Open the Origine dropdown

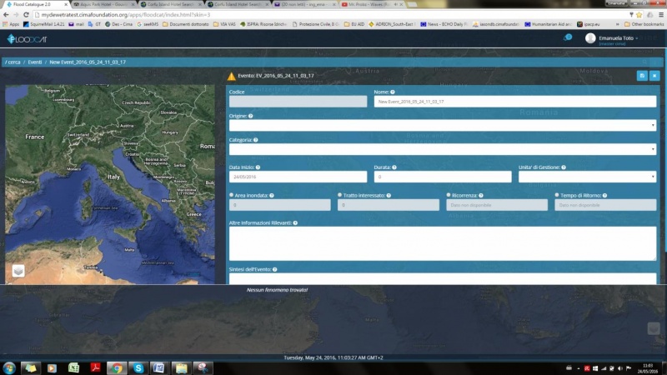click(443, 125)
